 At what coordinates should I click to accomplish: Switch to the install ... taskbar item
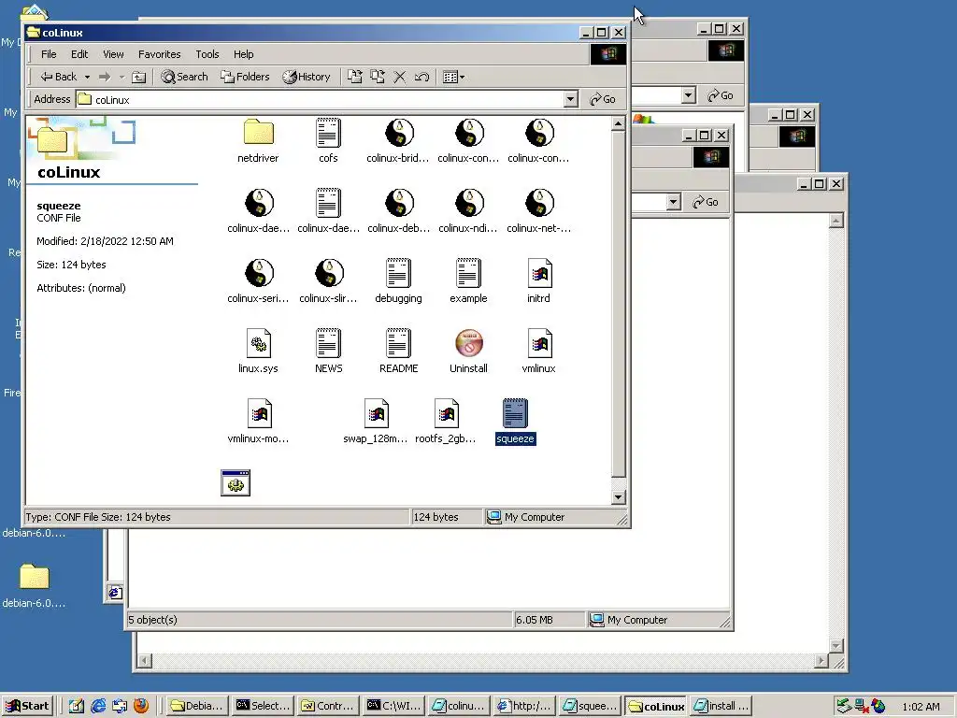tap(721, 706)
